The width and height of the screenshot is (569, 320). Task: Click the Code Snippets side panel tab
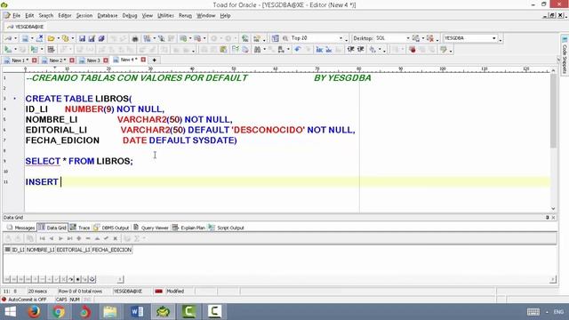pyautogui.click(x=565, y=54)
